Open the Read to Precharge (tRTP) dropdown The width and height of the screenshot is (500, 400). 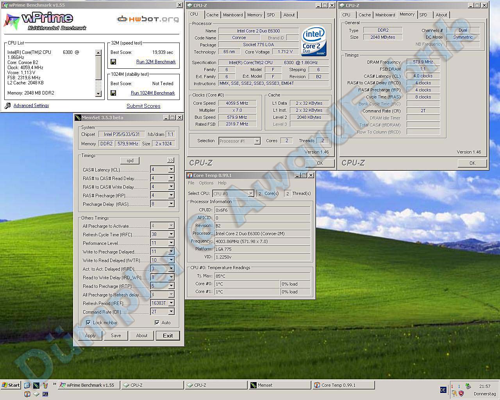click(x=171, y=286)
